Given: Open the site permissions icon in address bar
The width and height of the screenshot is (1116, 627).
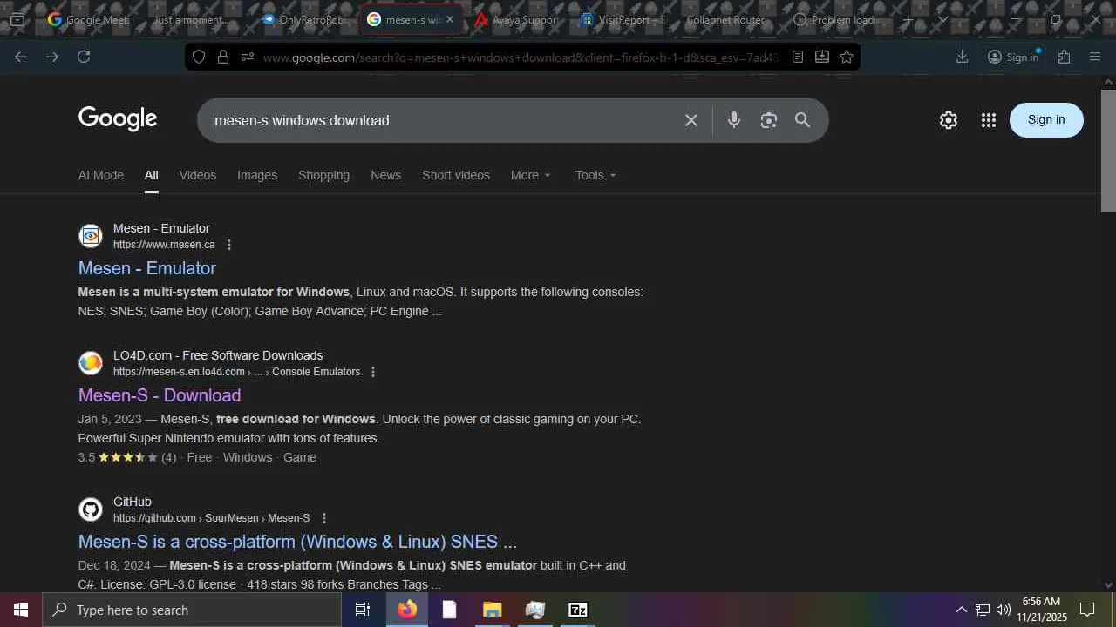Looking at the screenshot, I should (248, 57).
